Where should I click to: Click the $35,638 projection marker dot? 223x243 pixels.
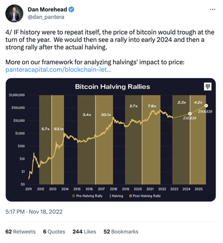pos(190,114)
